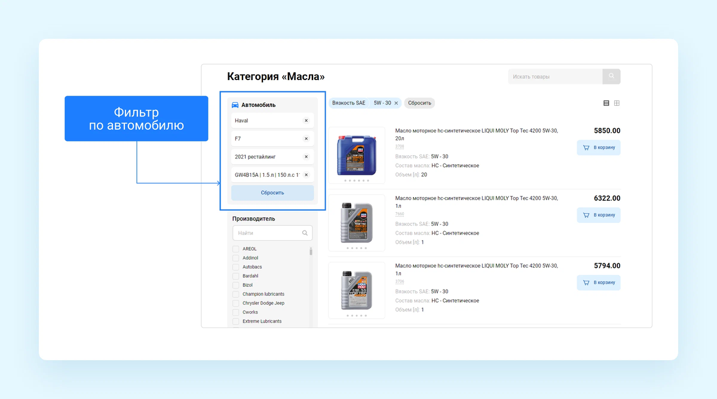Check the AREOL manufacturer checkbox

click(235, 249)
